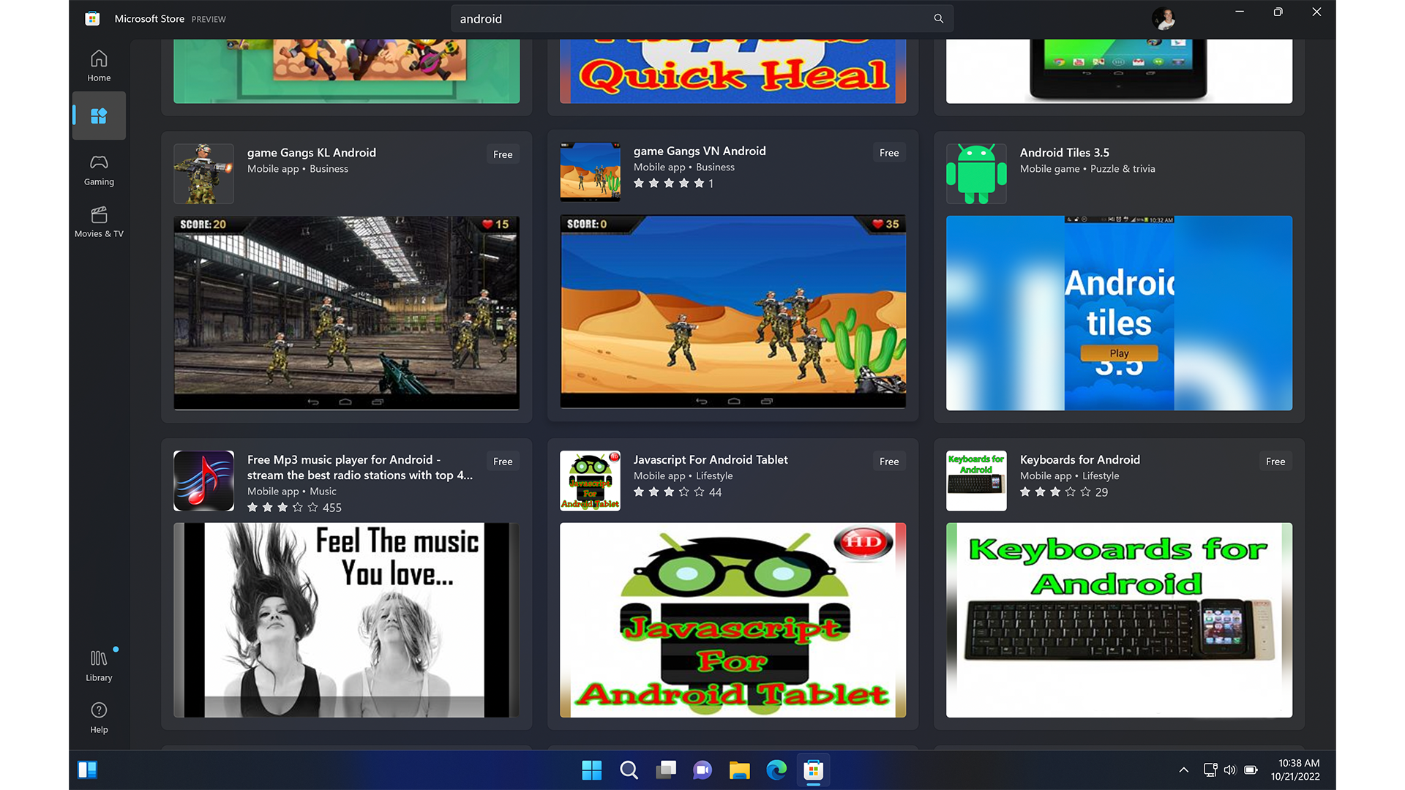The image size is (1405, 790).
Task: Open game Gangs KL Android app icon
Action: coord(203,173)
